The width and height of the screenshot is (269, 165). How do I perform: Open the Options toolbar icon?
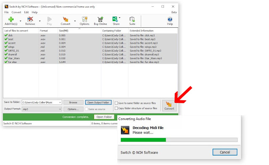click(x=84, y=19)
